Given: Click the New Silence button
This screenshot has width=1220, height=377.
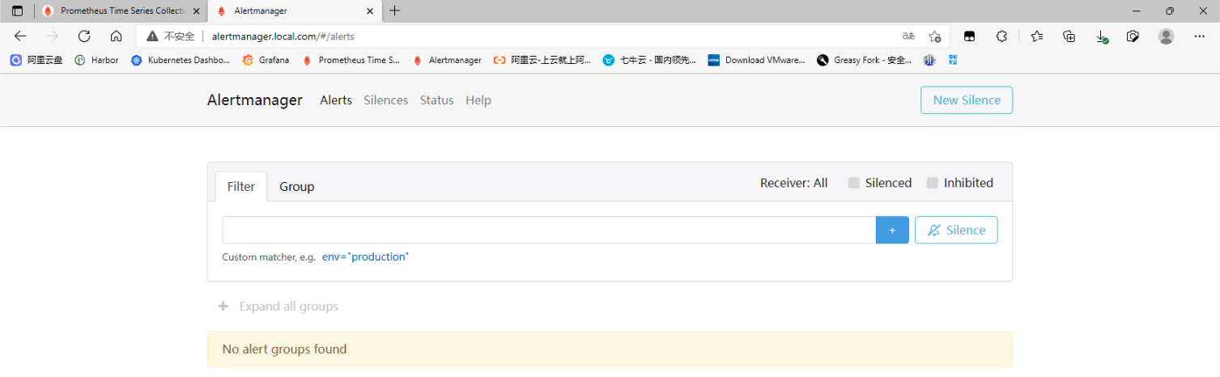Looking at the screenshot, I should coord(967,100).
